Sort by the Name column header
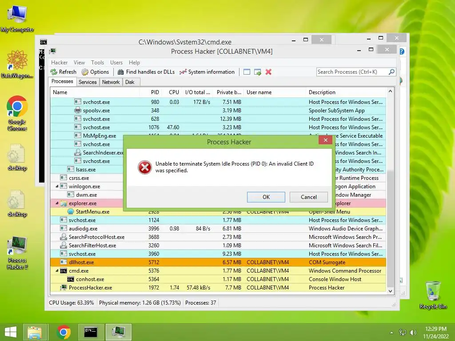 (x=95, y=92)
